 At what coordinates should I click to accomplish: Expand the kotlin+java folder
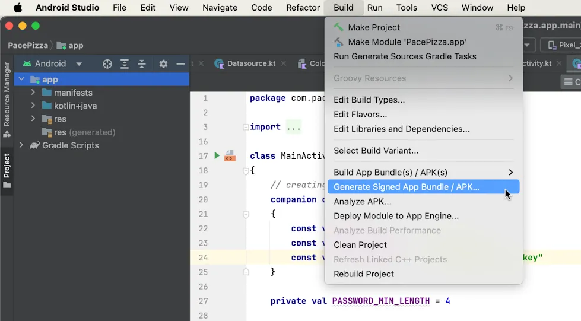click(x=33, y=106)
